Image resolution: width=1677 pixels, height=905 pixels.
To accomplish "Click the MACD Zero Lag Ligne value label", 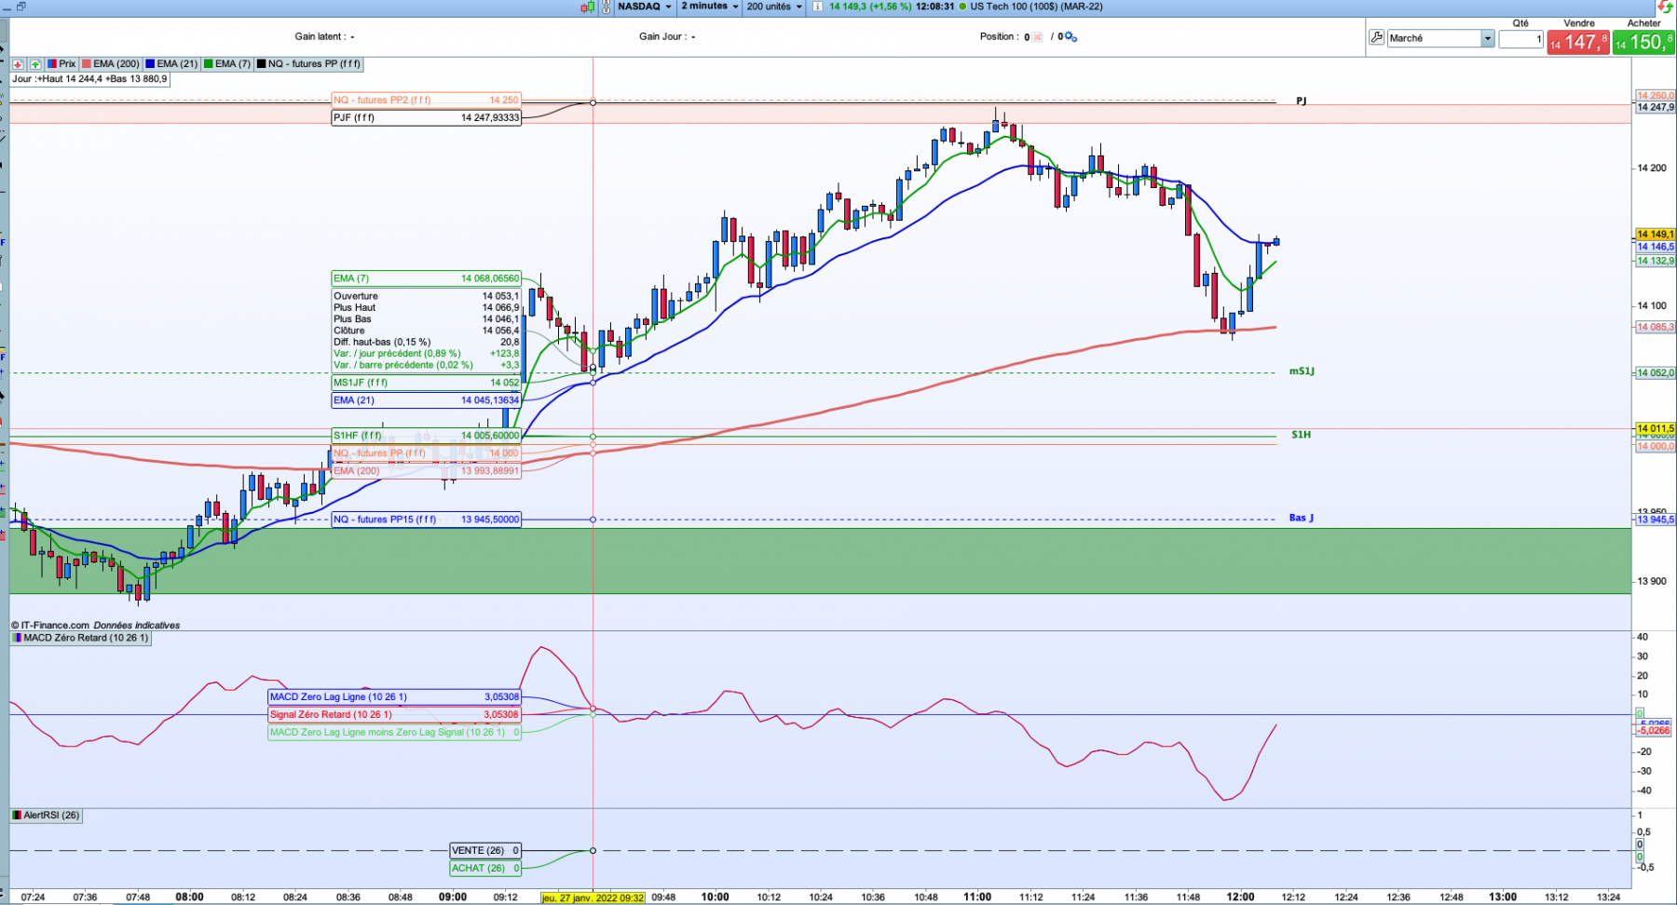I will pos(395,696).
